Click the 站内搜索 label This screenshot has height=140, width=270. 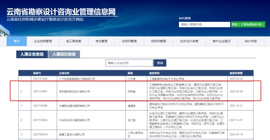coord(185,18)
